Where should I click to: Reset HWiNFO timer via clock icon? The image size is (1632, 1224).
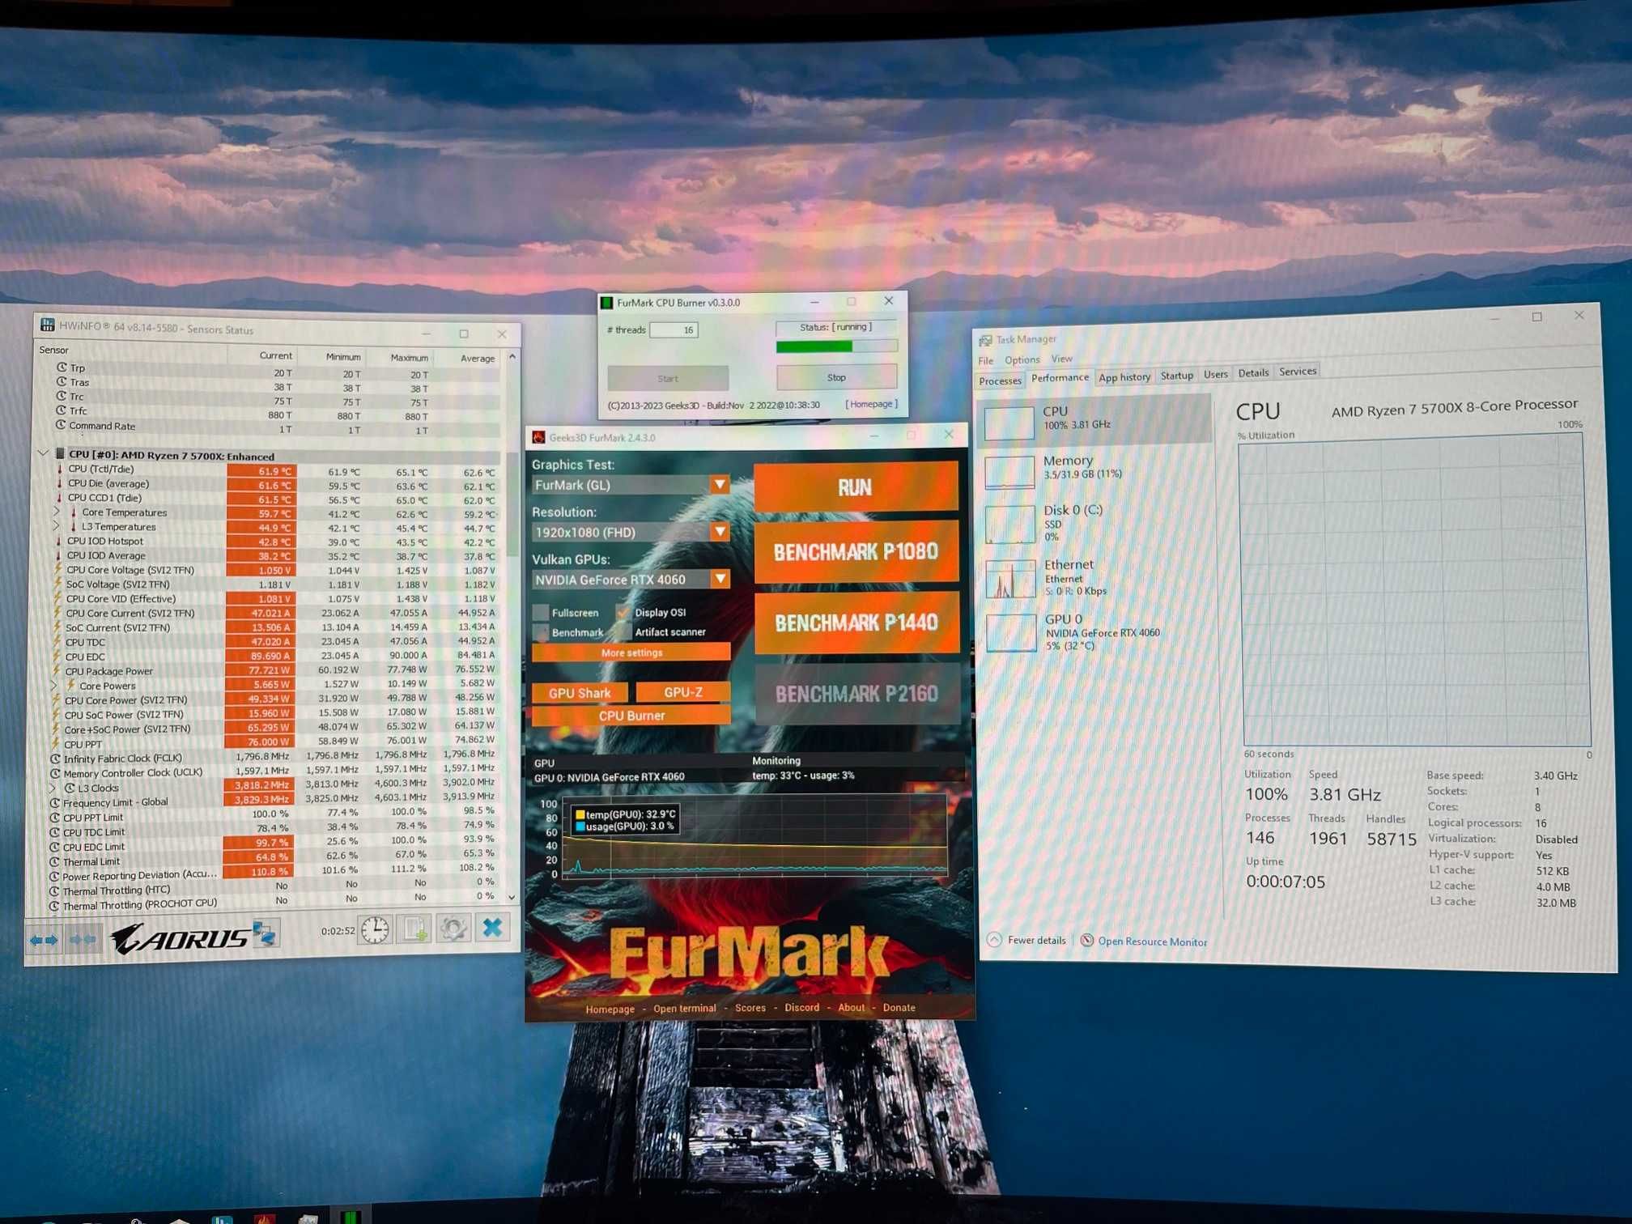(x=375, y=930)
